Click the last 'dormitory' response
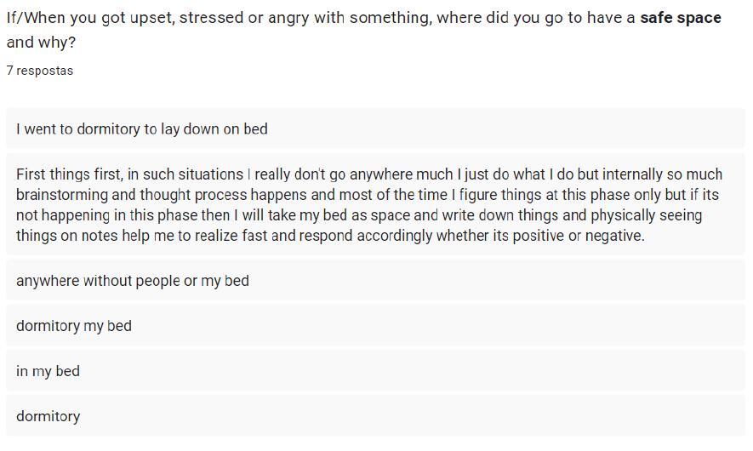Image resolution: width=753 pixels, height=451 pixels. [375, 416]
